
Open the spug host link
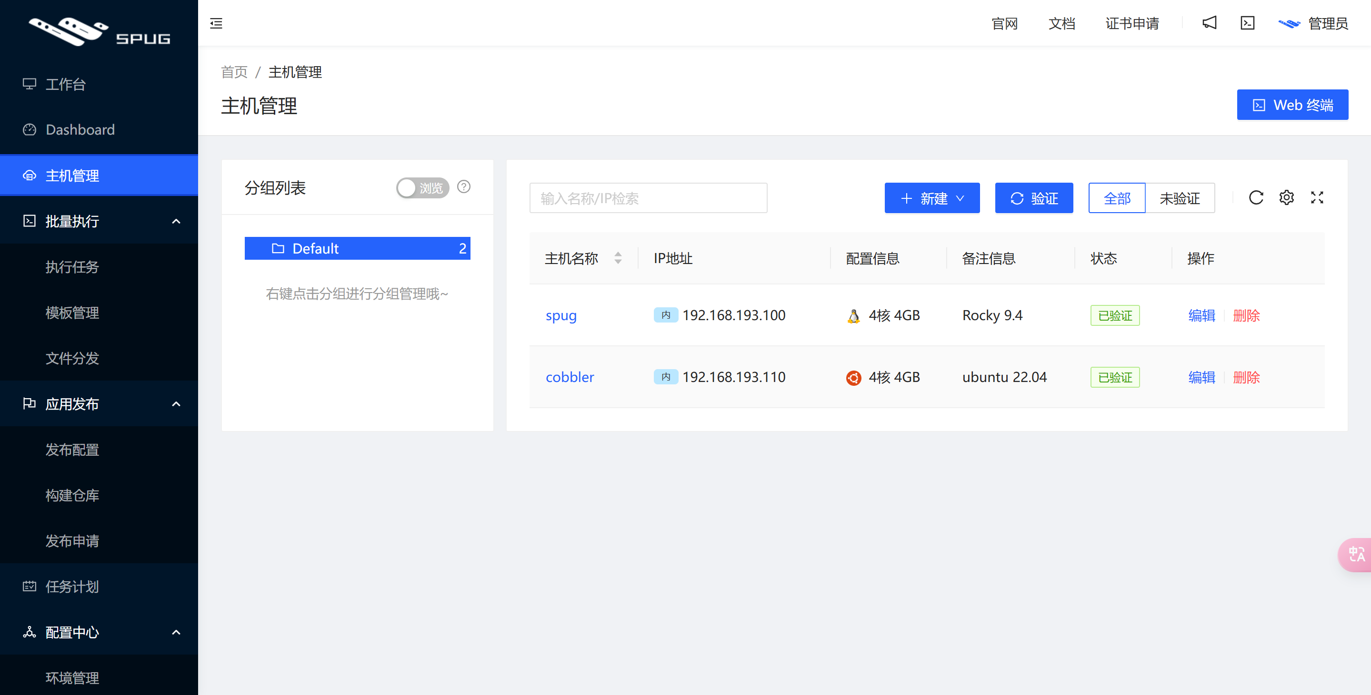561,316
